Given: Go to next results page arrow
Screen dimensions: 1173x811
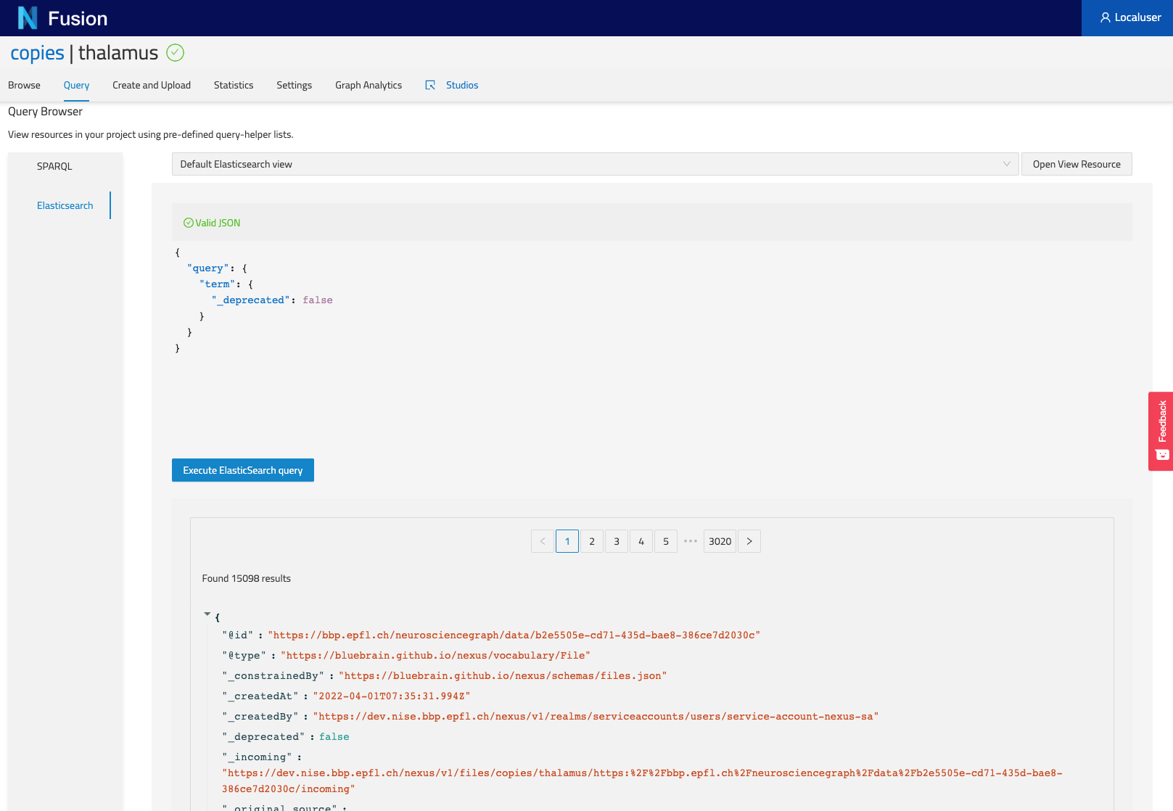Looking at the screenshot, I should pos(749,541).
